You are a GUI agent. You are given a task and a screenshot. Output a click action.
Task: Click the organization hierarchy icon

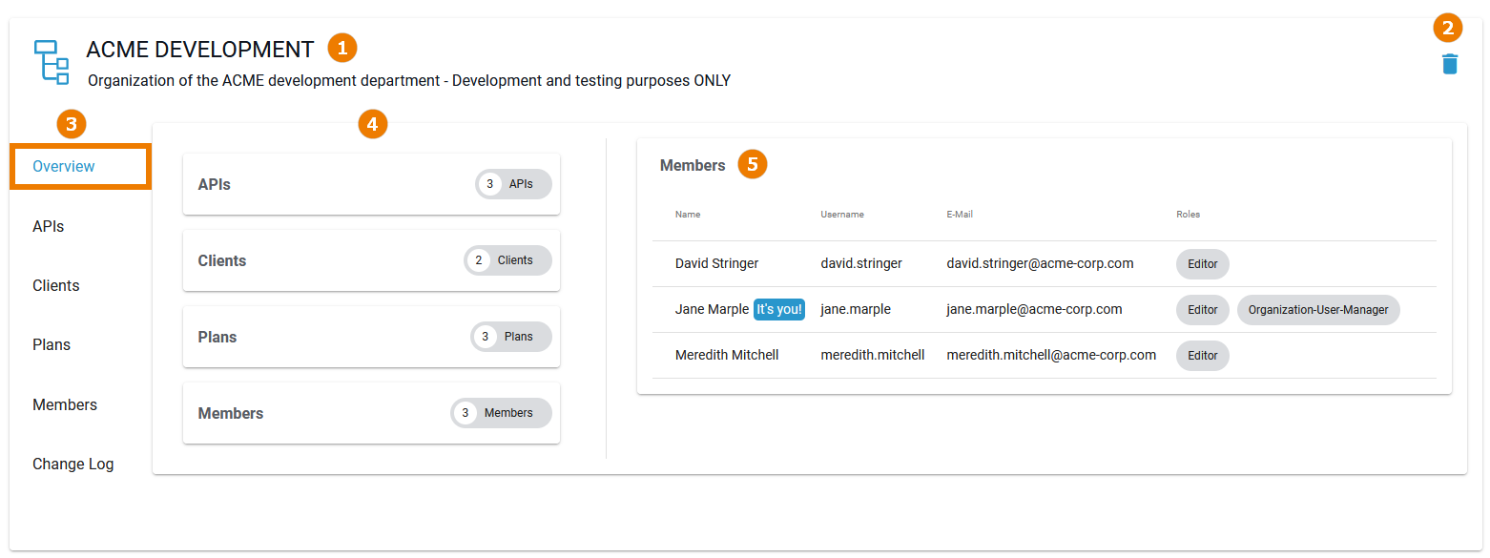click(52, 61)
